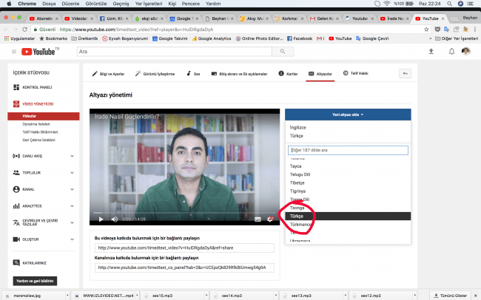This screenshot has width=481, height=300.
Task: Click the back arrow button beside Telif Hakkı
Action: tap(405, 73)
